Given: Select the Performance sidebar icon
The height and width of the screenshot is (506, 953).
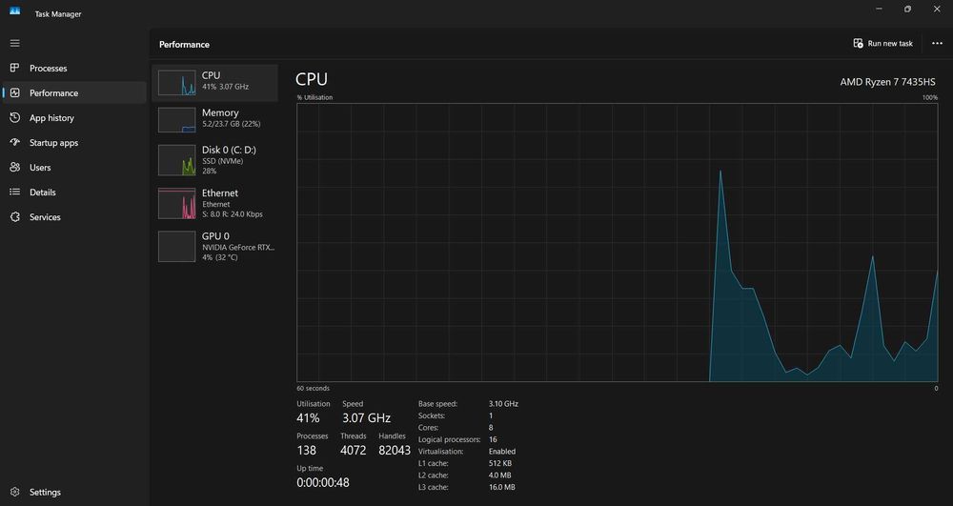Looking at the screenshot, I should click(14, 92).
